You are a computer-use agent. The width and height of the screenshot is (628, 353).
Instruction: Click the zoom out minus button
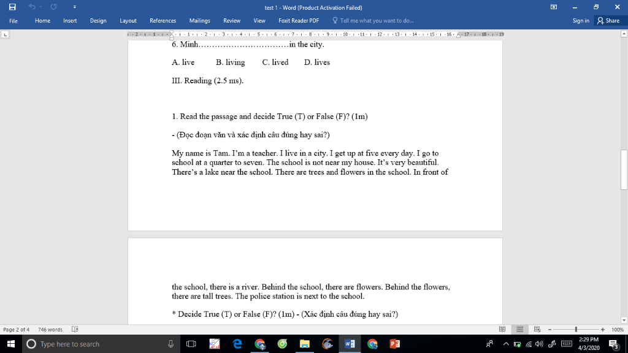point(550,329)
